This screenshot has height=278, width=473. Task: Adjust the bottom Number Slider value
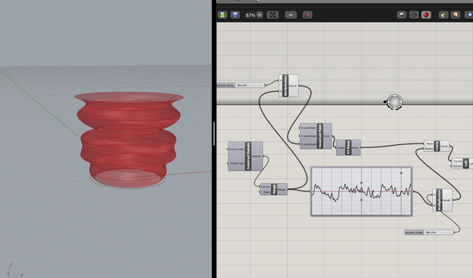(439, 232)
